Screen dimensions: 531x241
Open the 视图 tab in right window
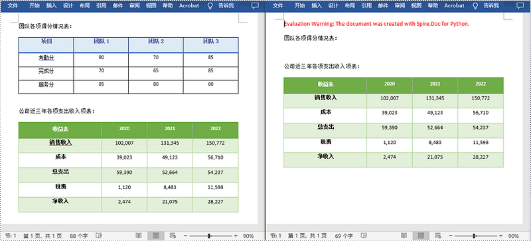pos(416,5)
